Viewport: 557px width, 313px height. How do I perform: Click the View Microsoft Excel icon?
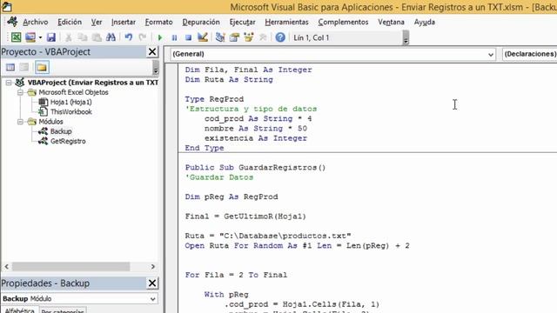click(x=16, y=37)
